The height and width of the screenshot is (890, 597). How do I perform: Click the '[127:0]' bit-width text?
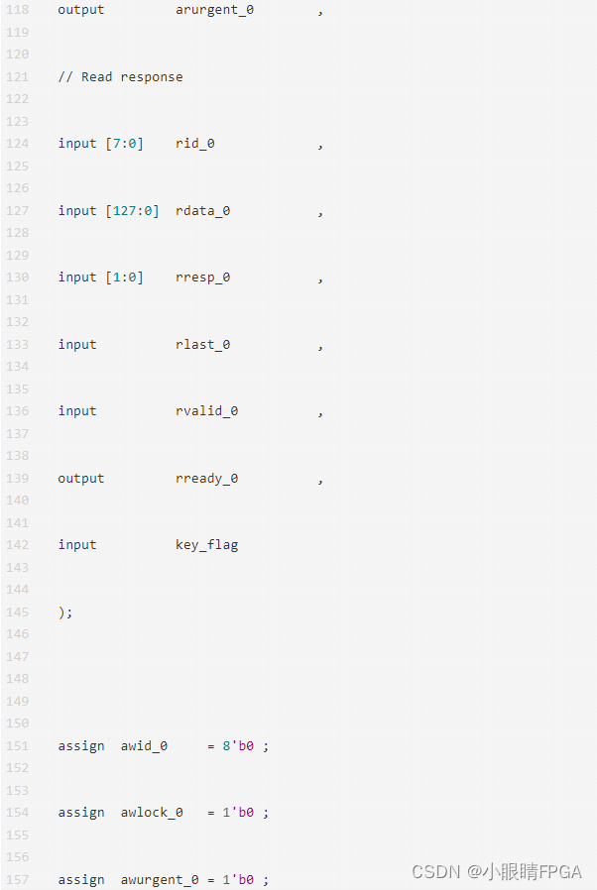pyautogui.click(x=132, y=211)
